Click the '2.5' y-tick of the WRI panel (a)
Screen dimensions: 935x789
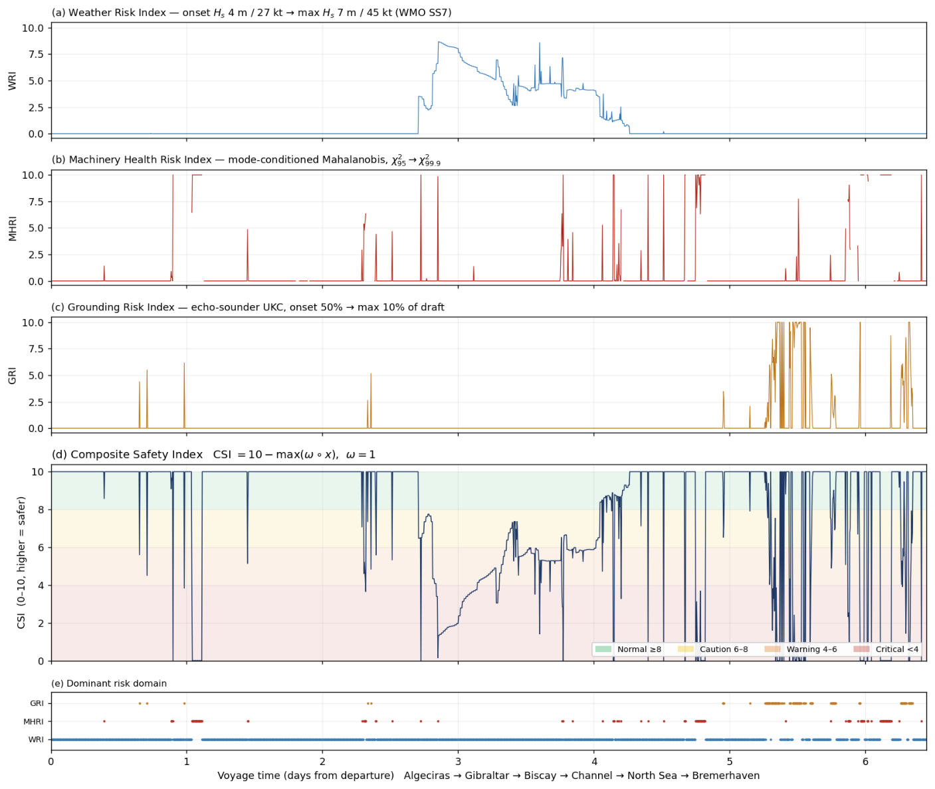36,108
